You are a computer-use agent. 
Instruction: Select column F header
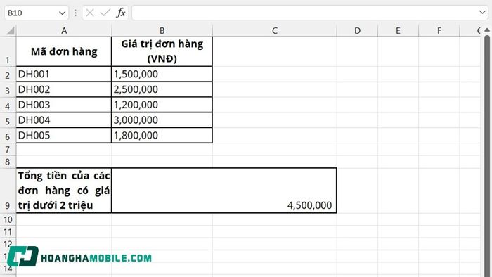(x=439, y=30)
